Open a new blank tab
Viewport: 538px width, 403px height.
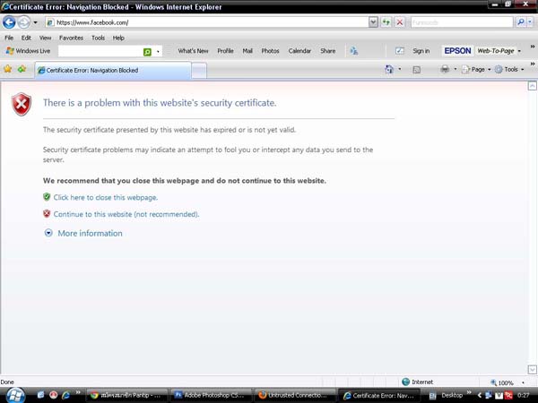tap(199, 71)
